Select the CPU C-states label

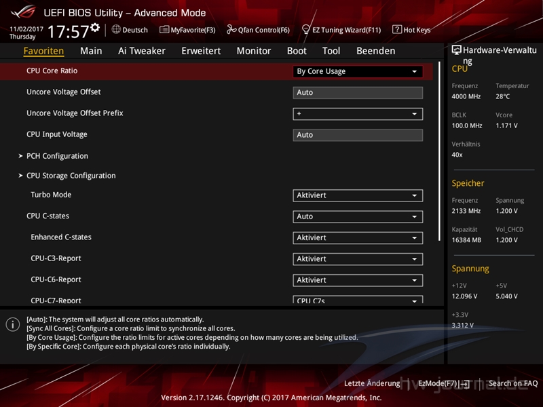pyautogui.click(x=48, y=216)
